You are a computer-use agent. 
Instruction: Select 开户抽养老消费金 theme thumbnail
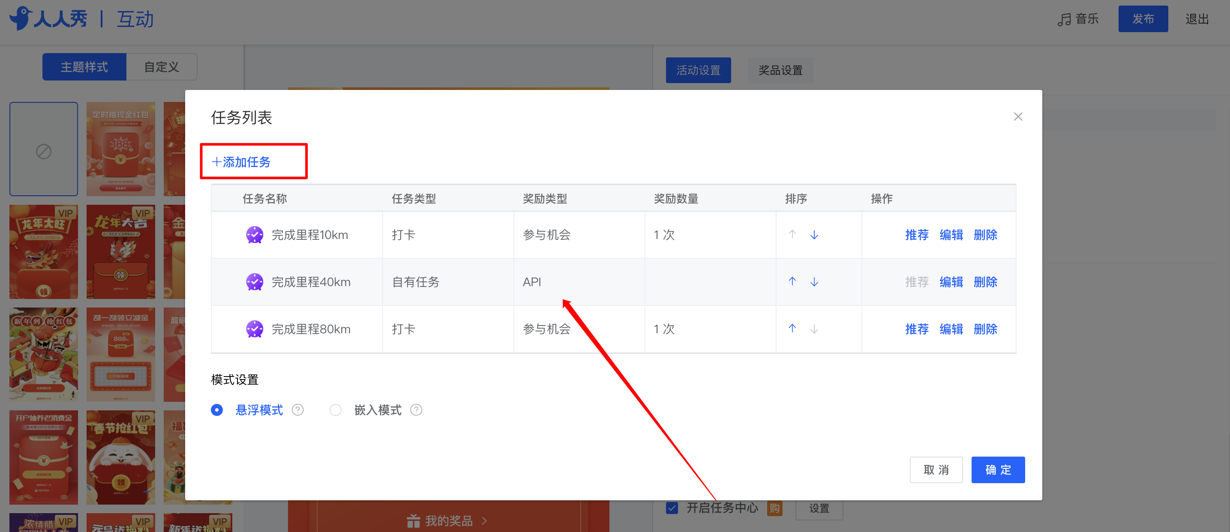click(x=43, y=457)
